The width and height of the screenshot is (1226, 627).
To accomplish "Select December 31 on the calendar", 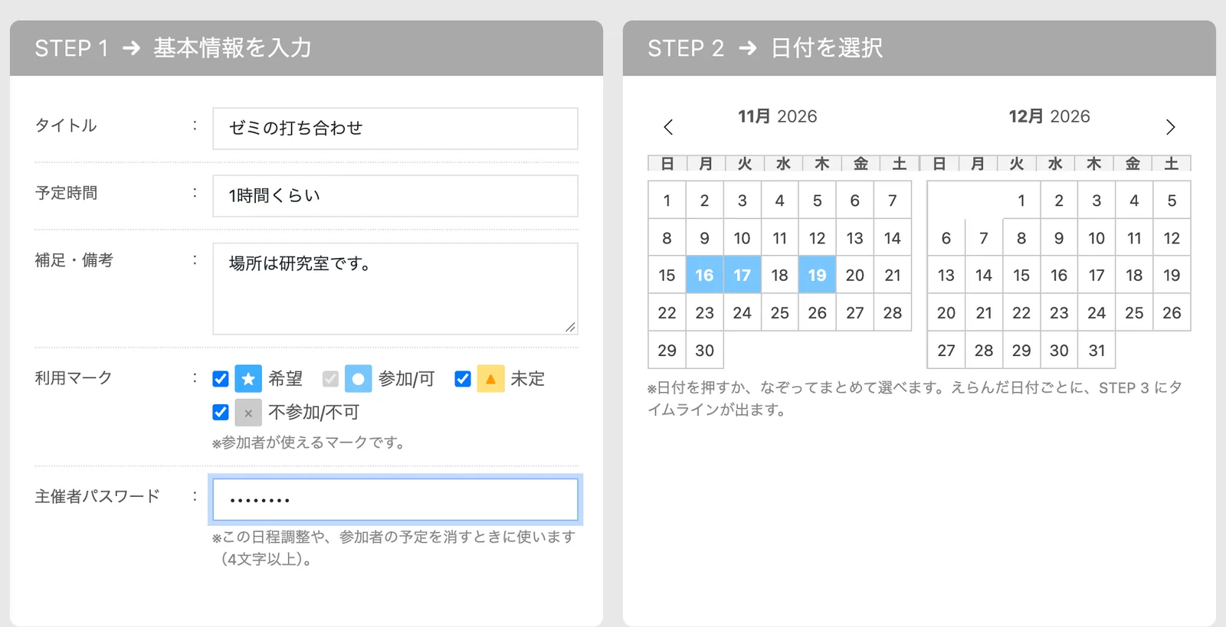I will point(1097,350).
